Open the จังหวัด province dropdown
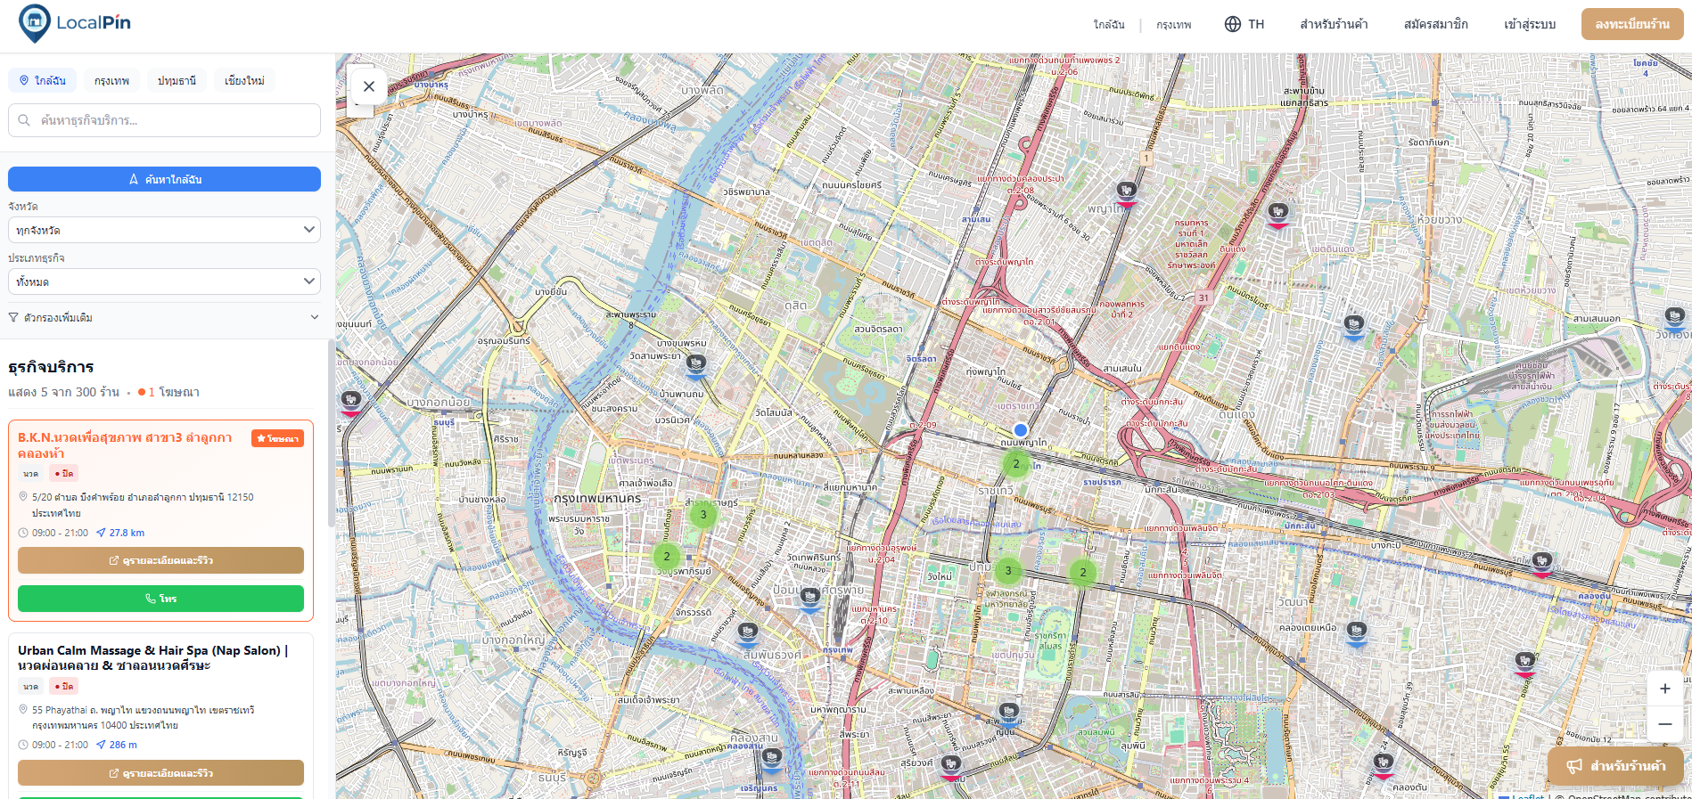This screenshot has width=1692, height=799. pyautogui.click(x=164, y=230)
